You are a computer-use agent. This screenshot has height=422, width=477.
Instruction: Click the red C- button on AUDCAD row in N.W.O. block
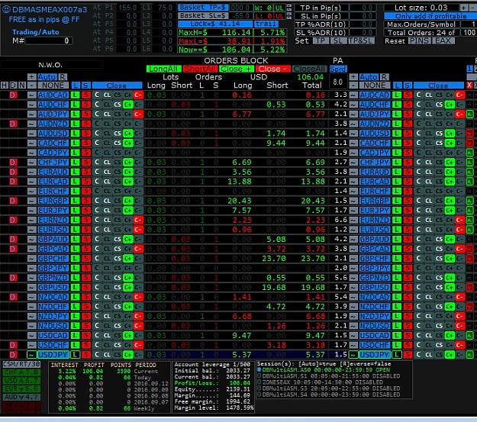click(x=138, y=95)
